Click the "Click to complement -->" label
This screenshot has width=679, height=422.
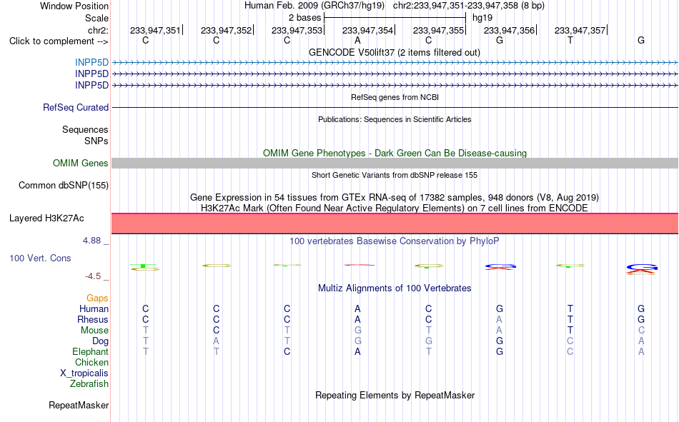59,41
